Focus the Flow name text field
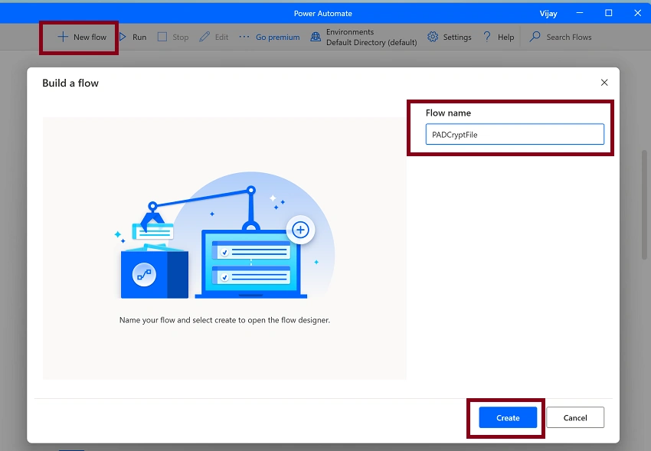651x451 pixels. 515,134
